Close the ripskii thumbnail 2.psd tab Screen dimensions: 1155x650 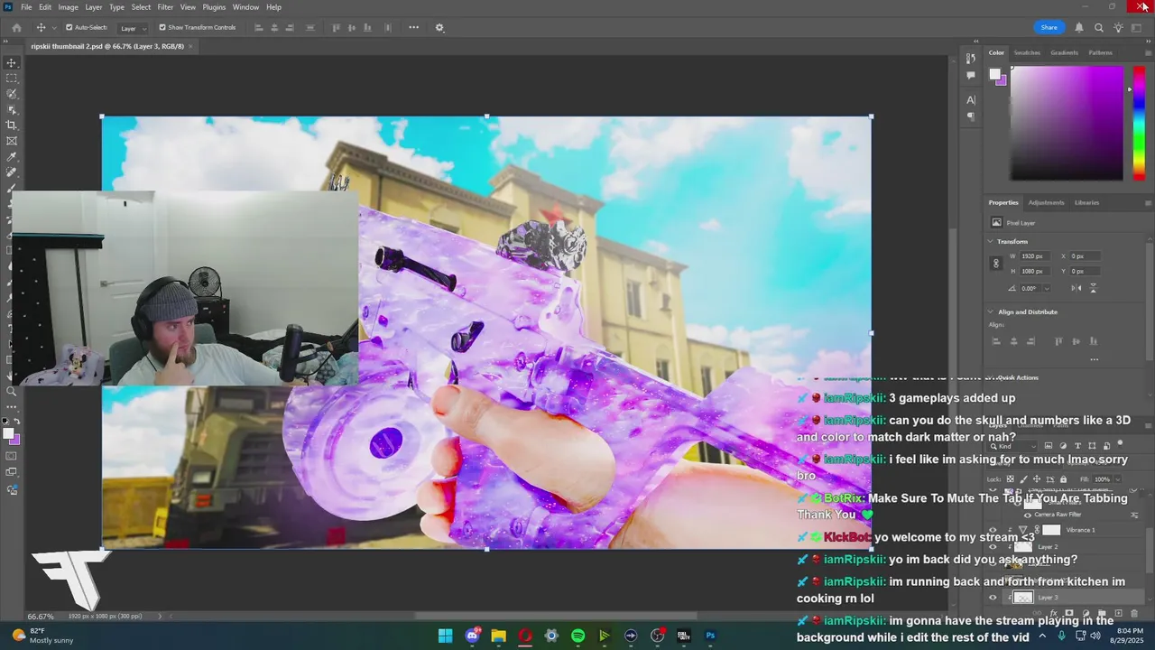190,46
